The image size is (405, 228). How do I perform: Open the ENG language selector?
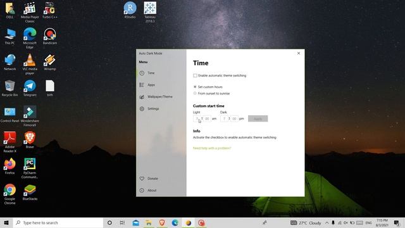coord(368,222)
